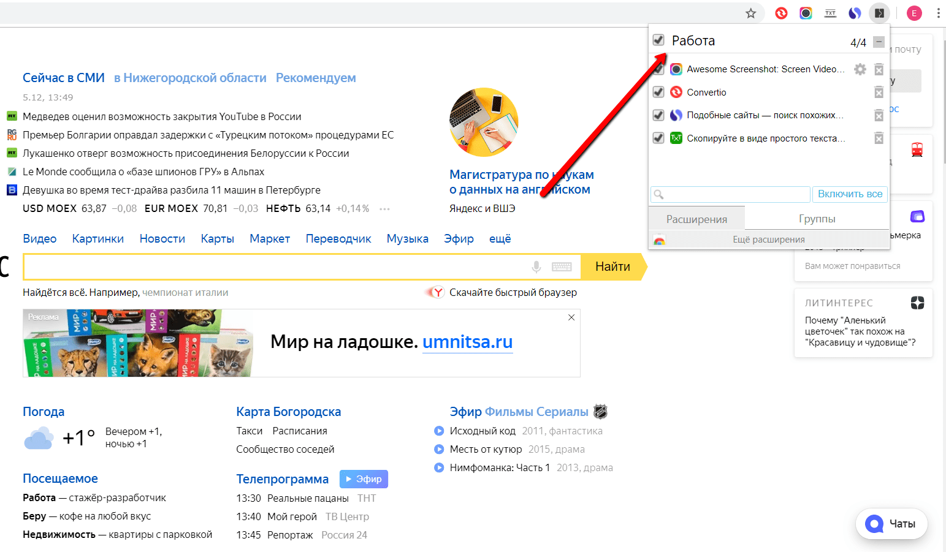Image resolution: width=946 pixels, height=552 pixels.
Task: Toggle Скопируйте в виде простого текста checkbox
Action: [x=658, y=138]
